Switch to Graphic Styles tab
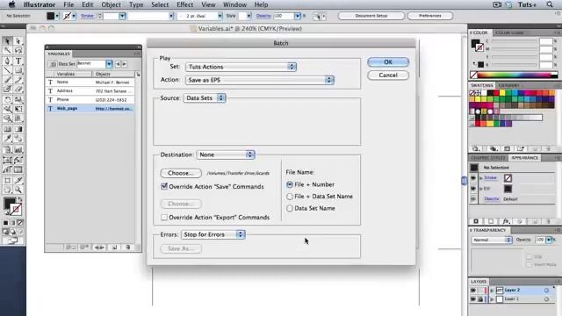This screenshot has height=316, width=562. tap(487, 158)
